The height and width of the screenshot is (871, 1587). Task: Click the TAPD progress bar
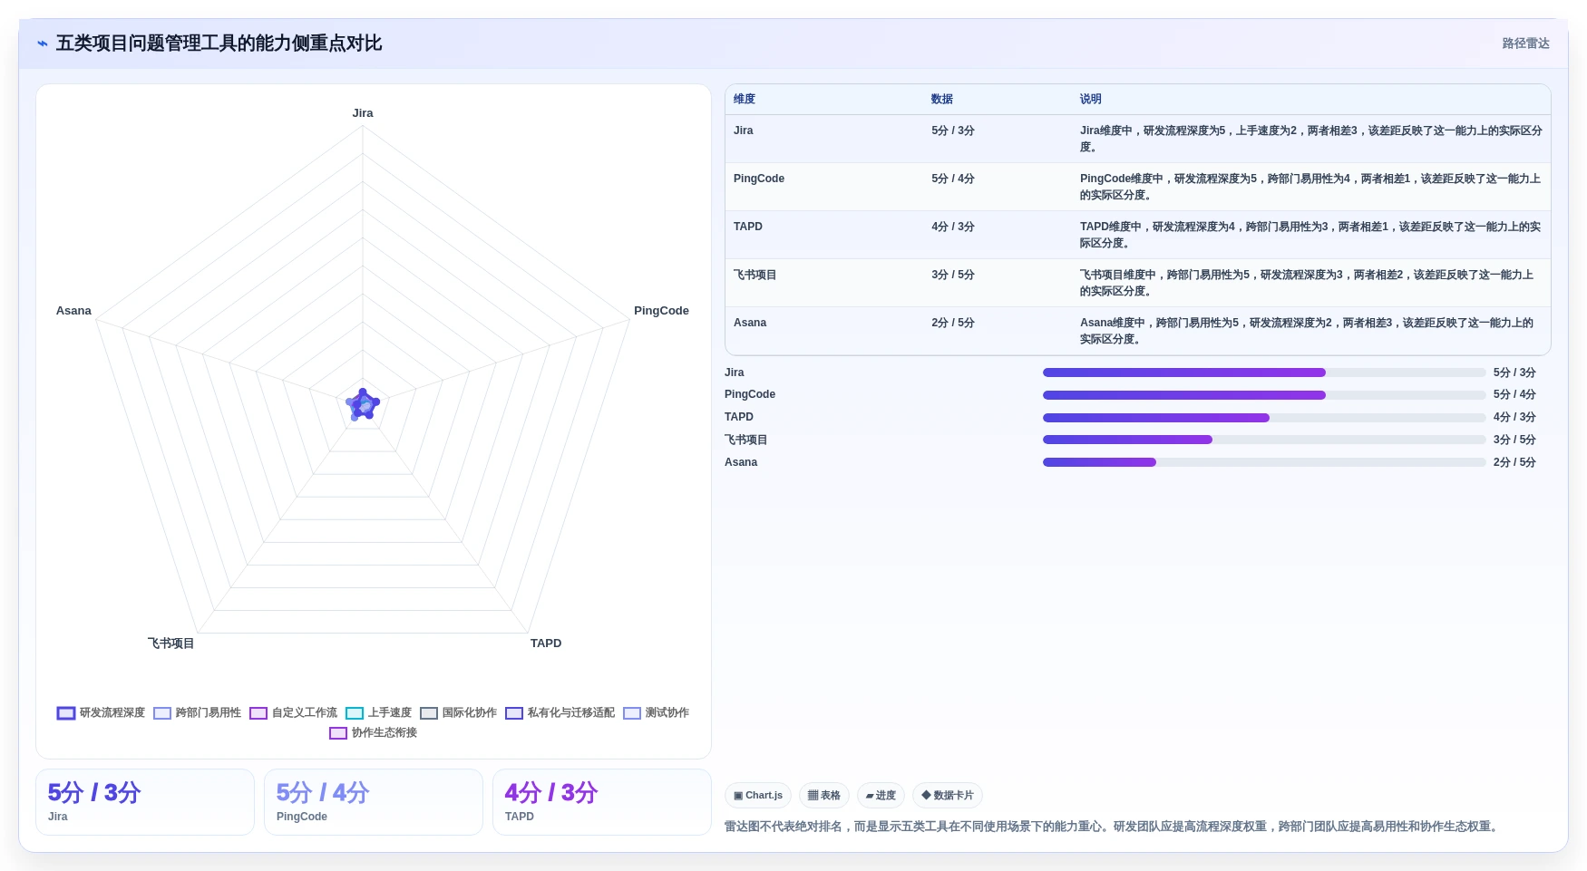1264,418
